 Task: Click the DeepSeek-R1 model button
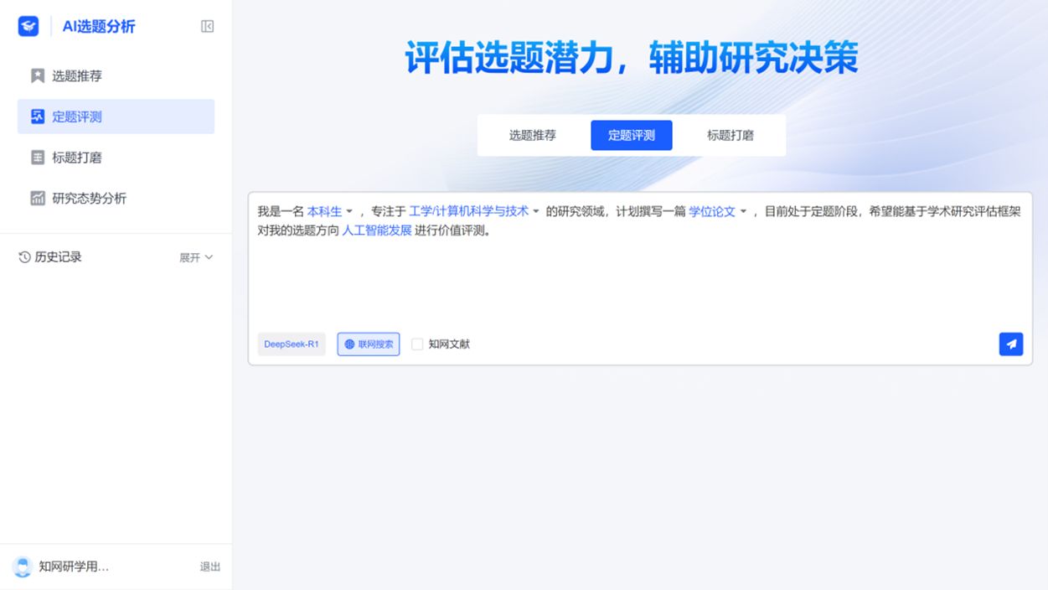(292, 344)
